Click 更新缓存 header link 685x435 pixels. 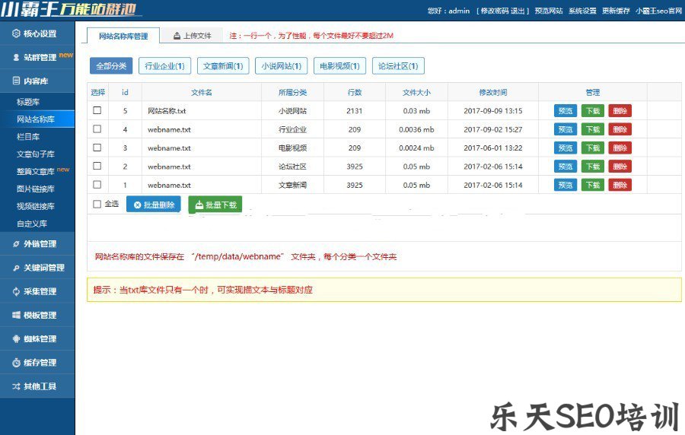point(616,11)
